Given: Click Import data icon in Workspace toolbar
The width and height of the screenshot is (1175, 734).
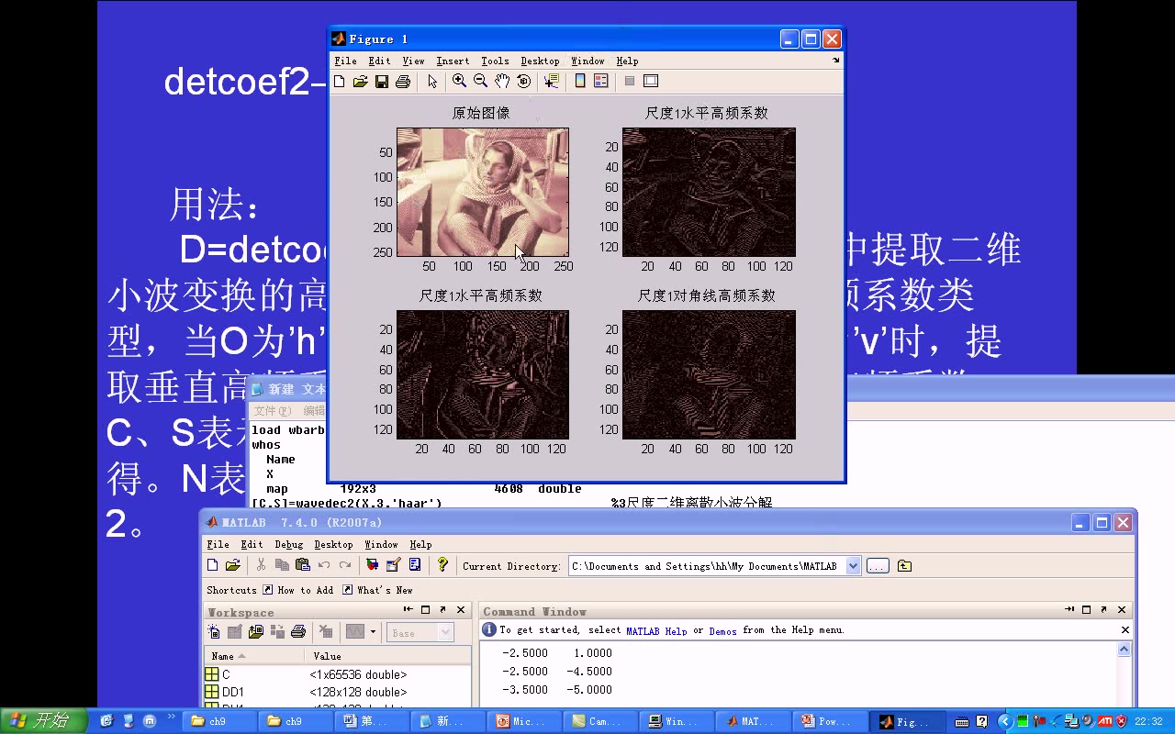Looking at the screenshot, I should click(x=256, y=632).
